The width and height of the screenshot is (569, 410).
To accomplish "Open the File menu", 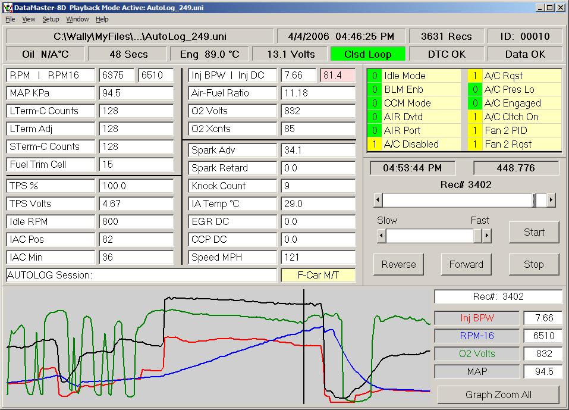I will tap(10, 19).
